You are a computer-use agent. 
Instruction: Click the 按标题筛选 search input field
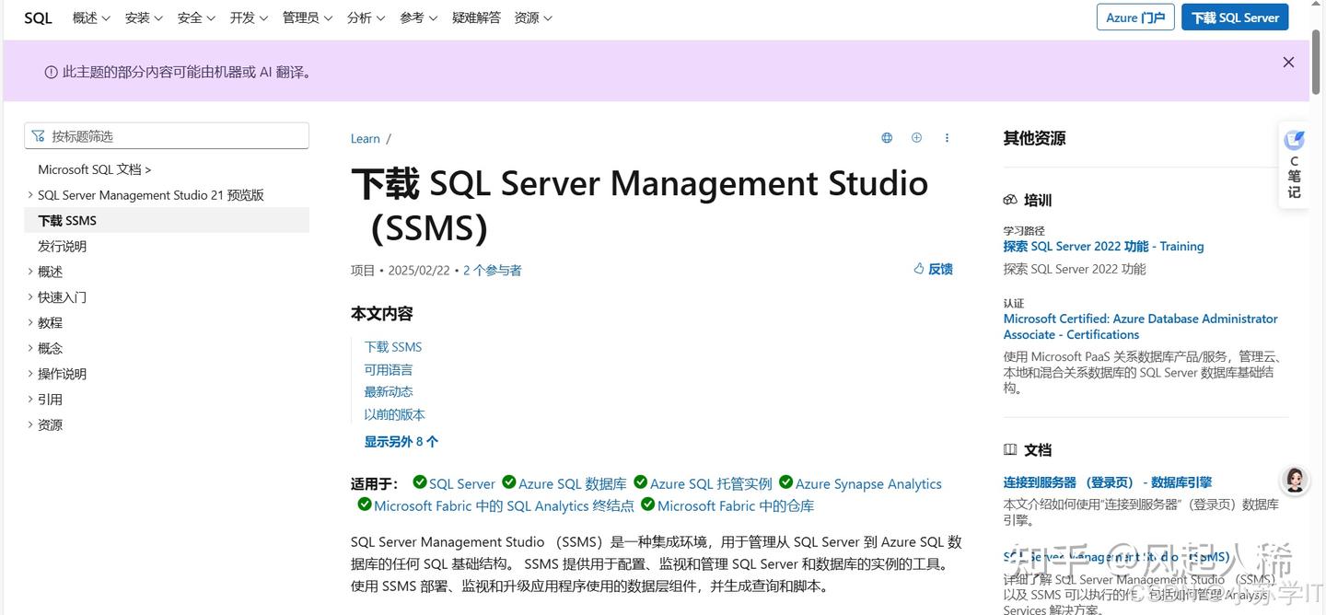pyautogui.click(x=166, y=134)
